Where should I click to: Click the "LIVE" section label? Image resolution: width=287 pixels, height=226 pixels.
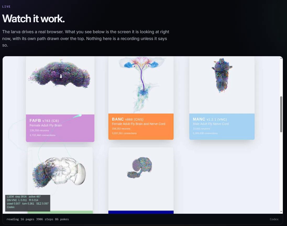coord(6,7)
